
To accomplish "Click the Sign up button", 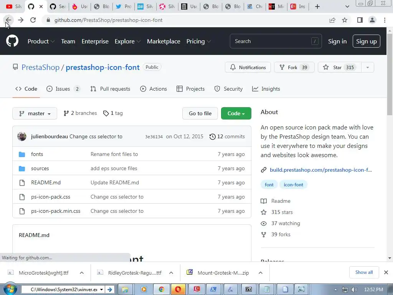I will point(366,41).
